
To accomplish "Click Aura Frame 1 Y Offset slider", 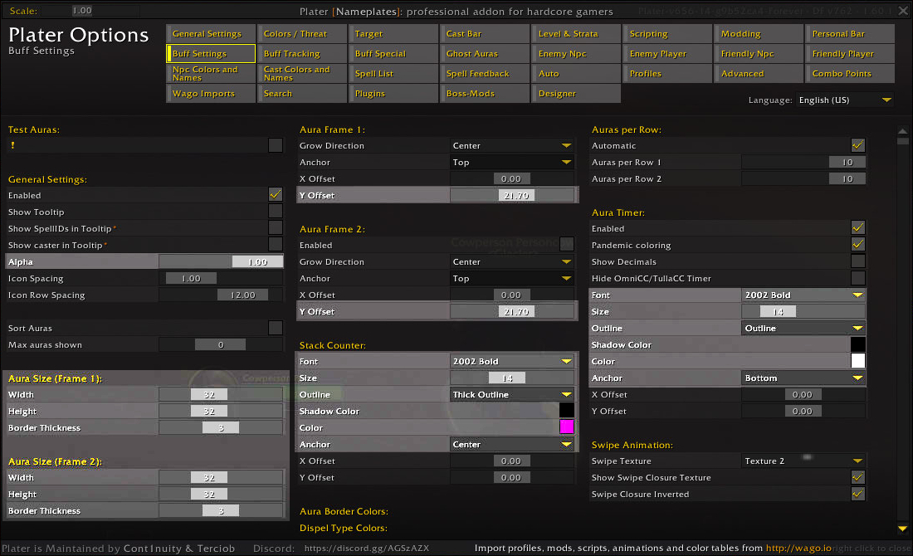I will point(512,195).
